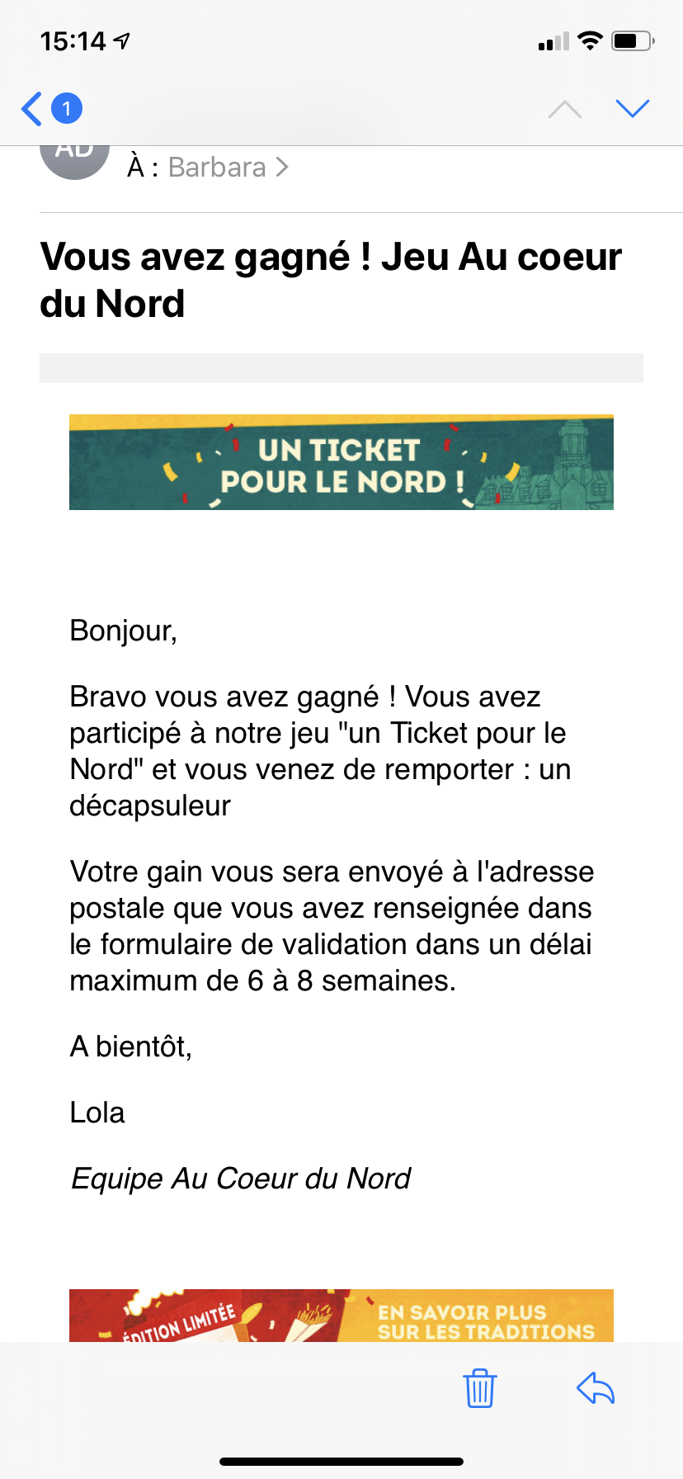Tap the cellular signal bars
Viewport: 683px width, 1479px height.
[553, 41]
